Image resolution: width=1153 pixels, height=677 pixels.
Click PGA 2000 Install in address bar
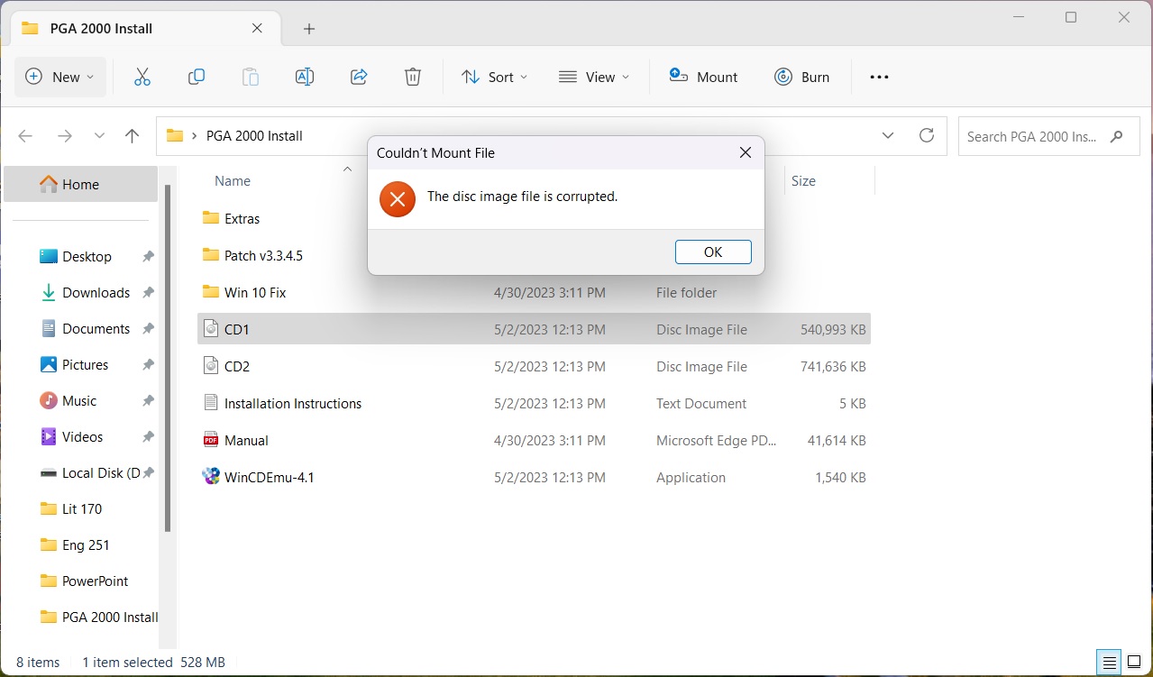tap(254, 136)
